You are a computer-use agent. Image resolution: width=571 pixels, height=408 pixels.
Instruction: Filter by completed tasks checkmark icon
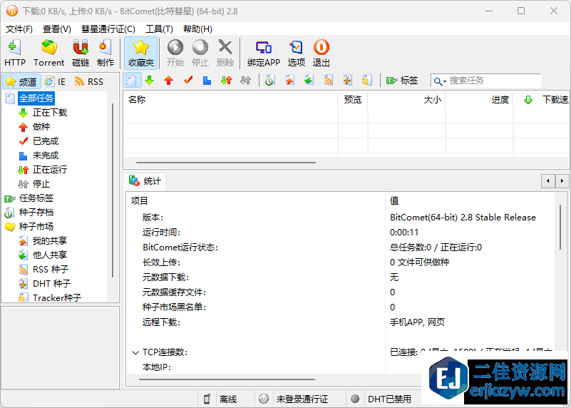pos(188,80)
